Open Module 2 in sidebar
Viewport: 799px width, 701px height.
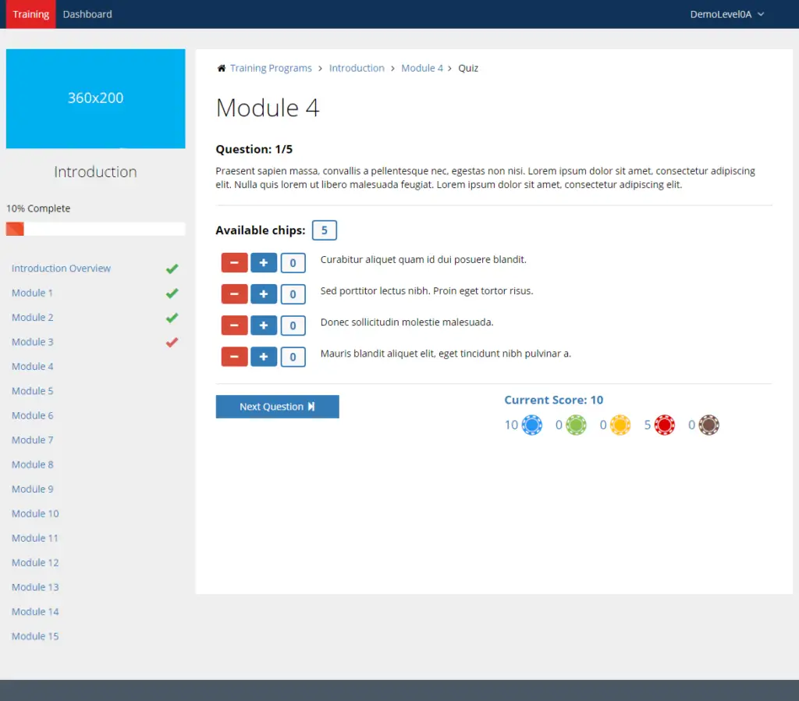click(x=32, y=317)
